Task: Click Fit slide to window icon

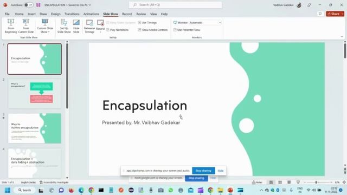Action: pyautogui.click(x=344, y=182)
